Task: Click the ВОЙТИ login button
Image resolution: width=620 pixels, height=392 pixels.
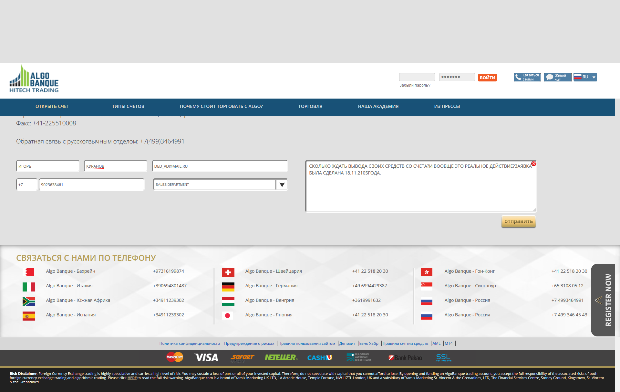Action: click(x=488, y=78)
